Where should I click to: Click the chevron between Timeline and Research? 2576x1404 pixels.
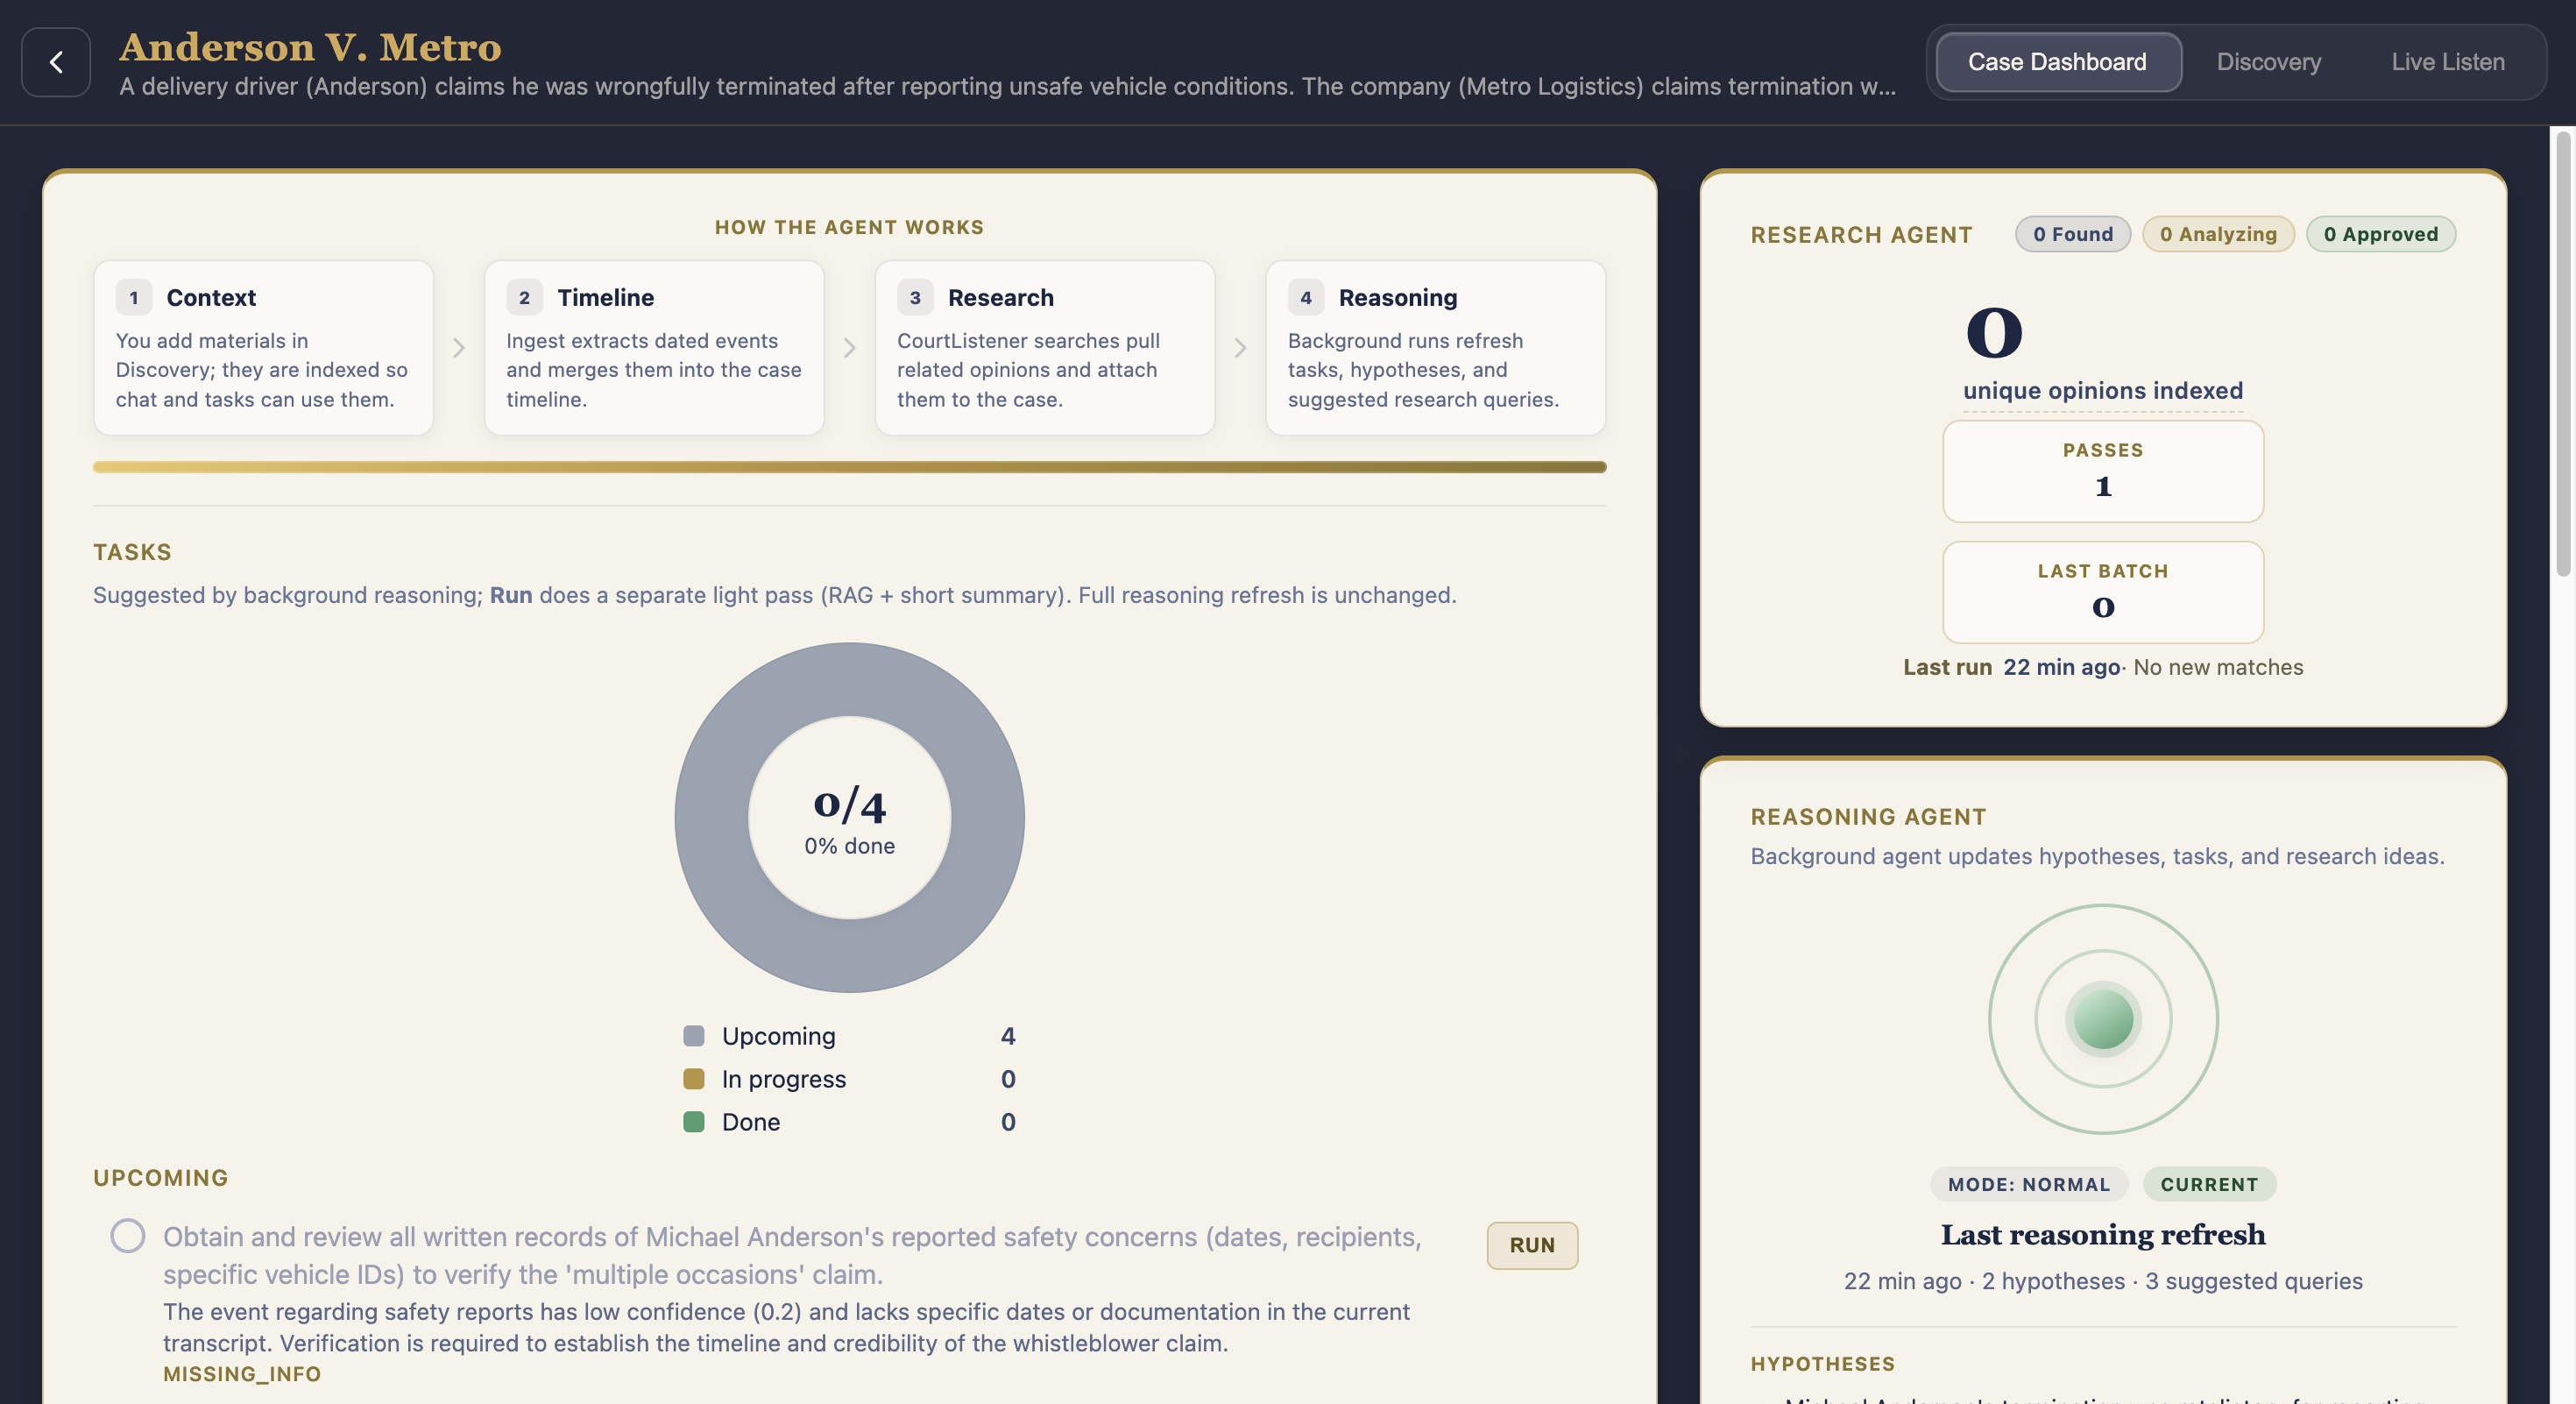(849, 348)
